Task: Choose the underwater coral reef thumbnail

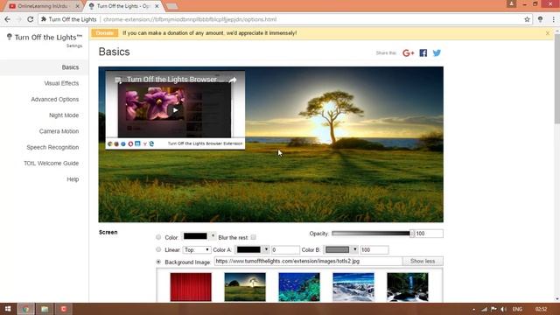Action: pos(299,287)
